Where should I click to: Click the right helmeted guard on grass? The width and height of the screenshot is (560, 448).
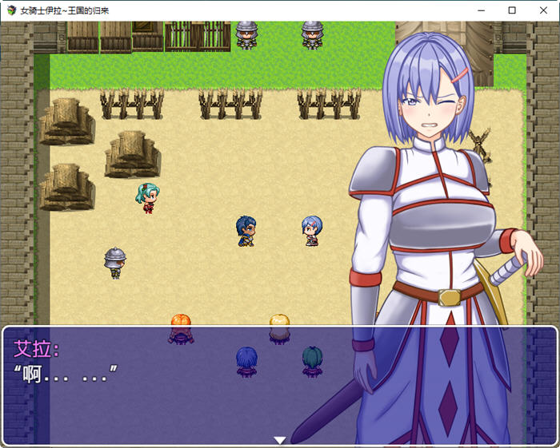(313, 35)
